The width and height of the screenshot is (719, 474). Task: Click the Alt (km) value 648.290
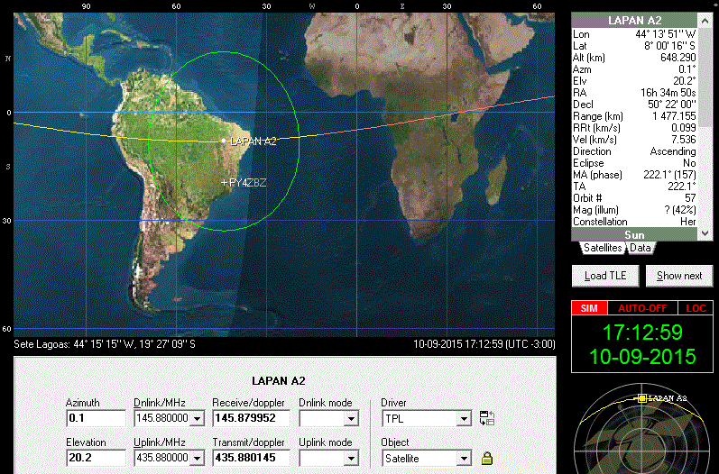678,58
